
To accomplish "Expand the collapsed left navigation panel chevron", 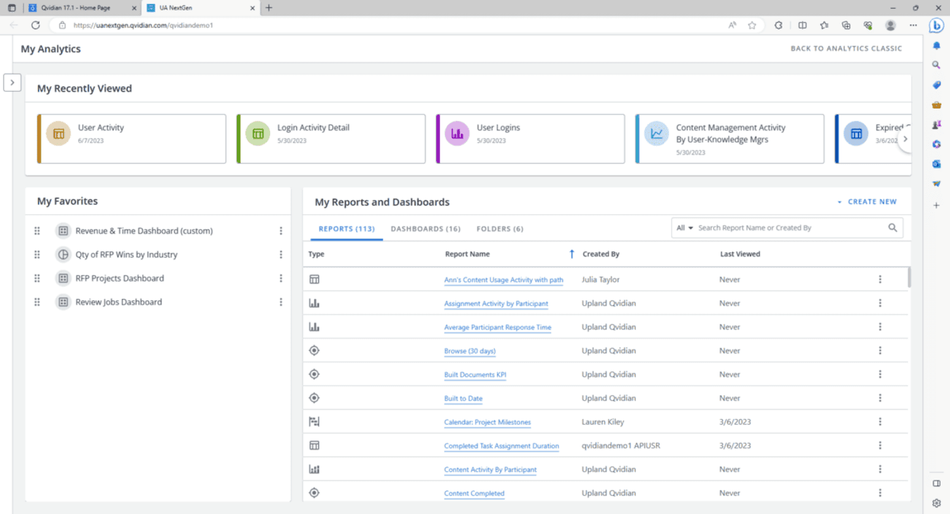I will click(x=12, y=82).
